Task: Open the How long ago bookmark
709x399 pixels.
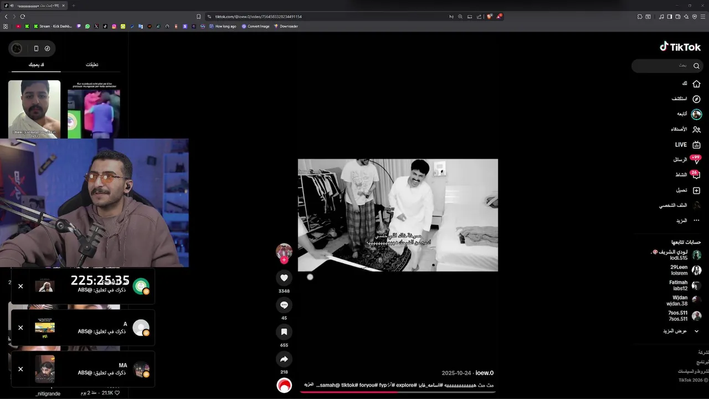Action: 222,26
